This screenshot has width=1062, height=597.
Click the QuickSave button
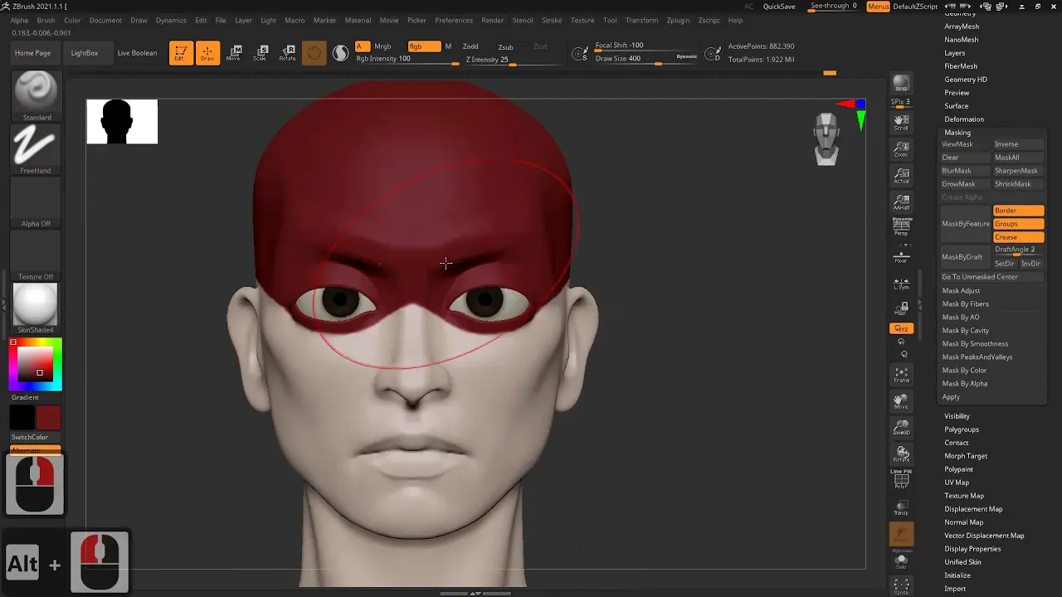(x=779, y=6)
